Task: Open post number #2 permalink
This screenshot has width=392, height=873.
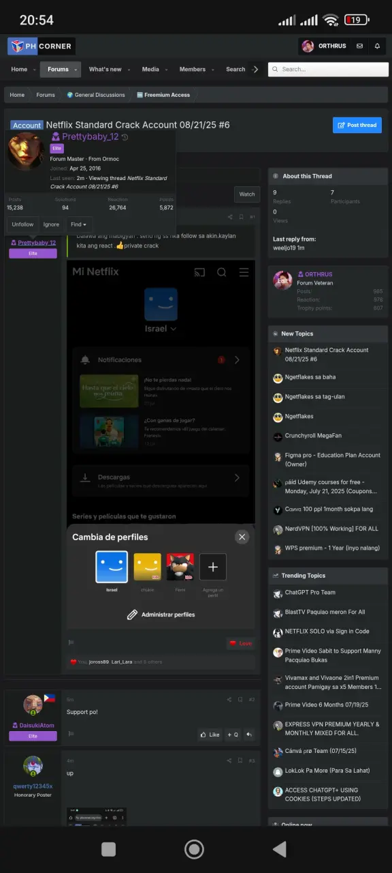Action: (x=251, y=699)
